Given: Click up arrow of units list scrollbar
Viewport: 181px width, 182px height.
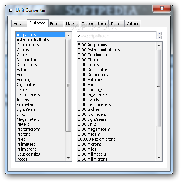Looking at the screenshot, I should 68,36.
